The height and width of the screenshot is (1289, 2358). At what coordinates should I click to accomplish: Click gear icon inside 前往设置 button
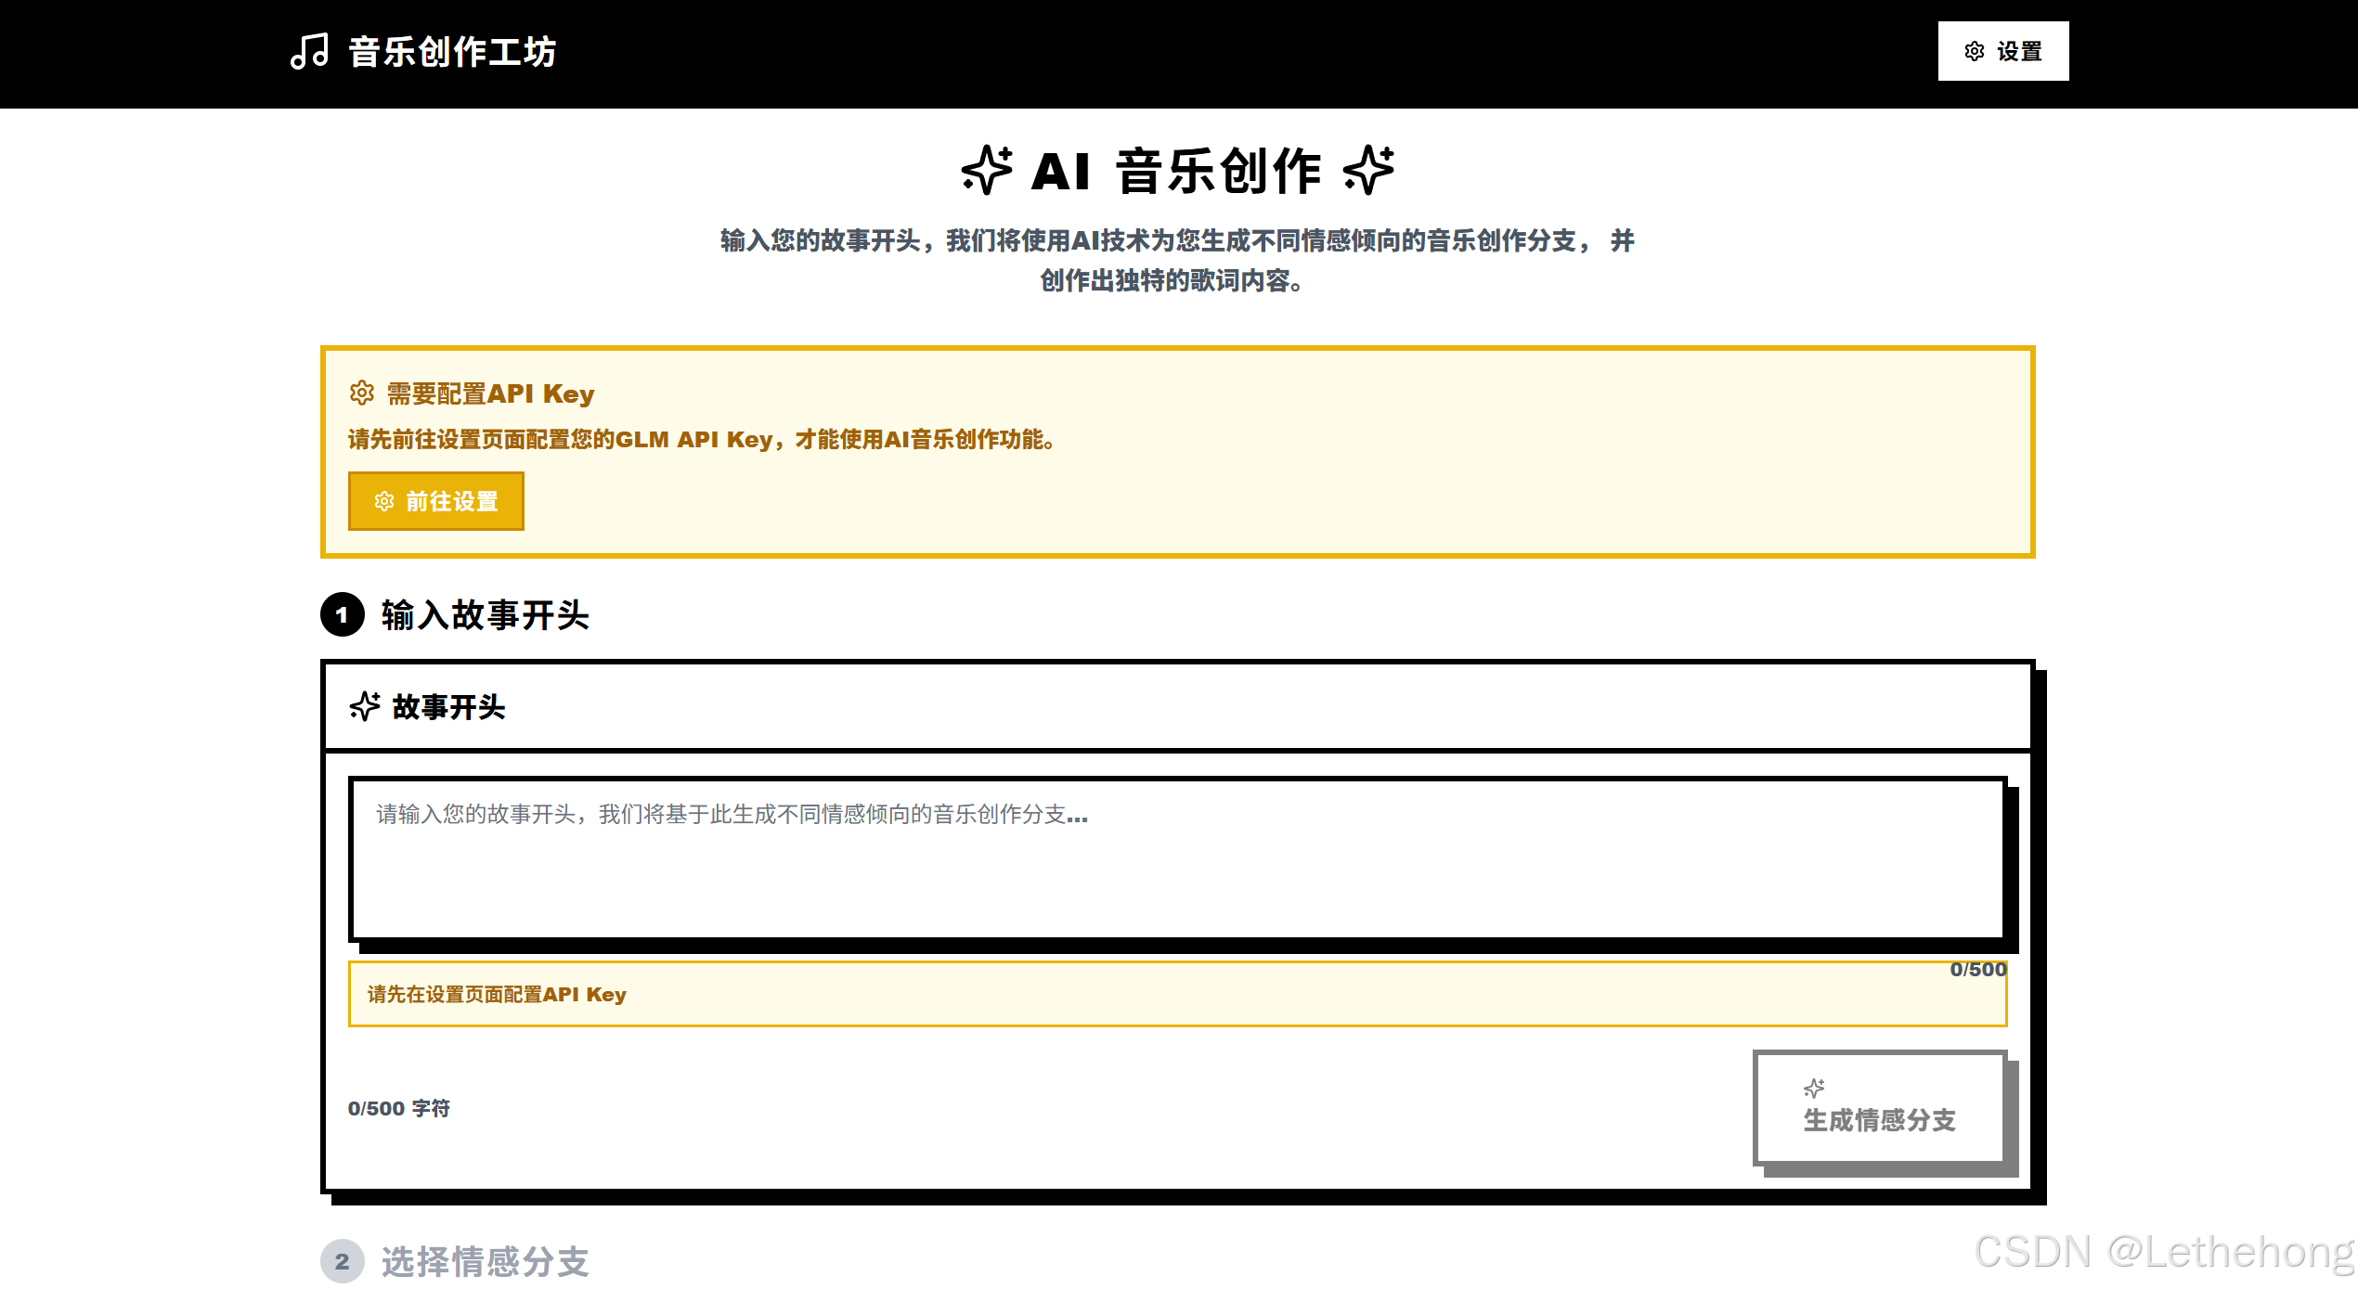click(383, 501)
